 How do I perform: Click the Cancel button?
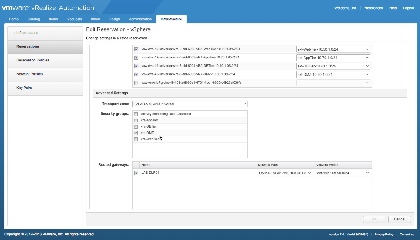coord(400,219)
